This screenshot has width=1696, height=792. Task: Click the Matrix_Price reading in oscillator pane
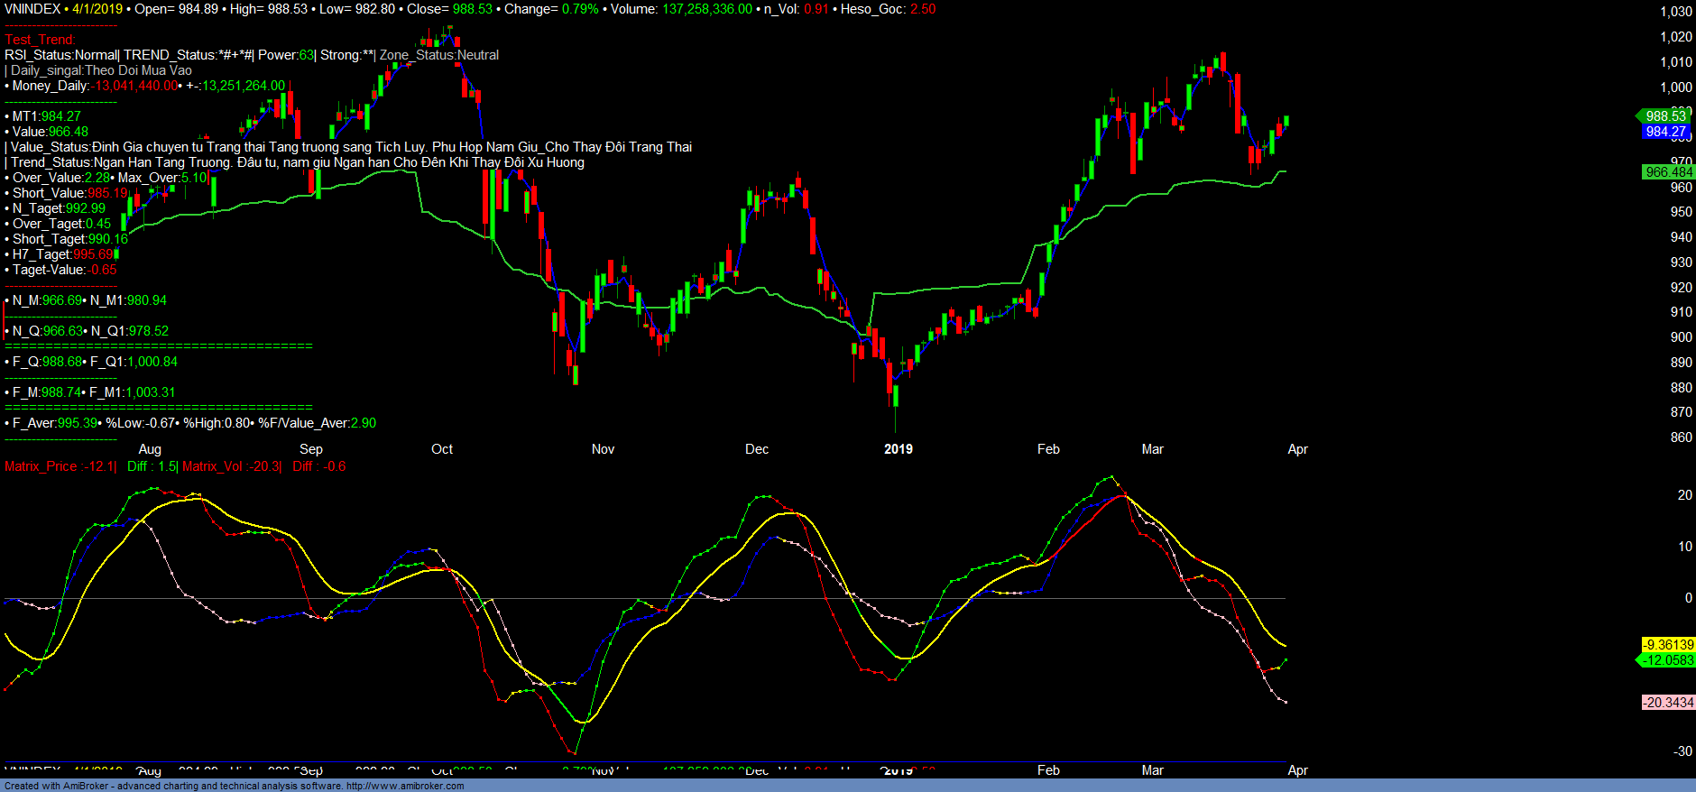click(x=60, y=466)
